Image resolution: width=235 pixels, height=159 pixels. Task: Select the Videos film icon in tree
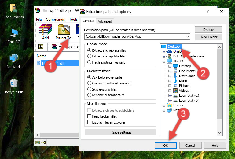[x=175, y=91]
